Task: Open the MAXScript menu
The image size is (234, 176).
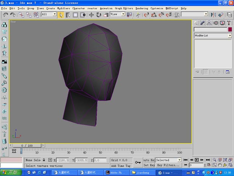Action: click(172, 8)
